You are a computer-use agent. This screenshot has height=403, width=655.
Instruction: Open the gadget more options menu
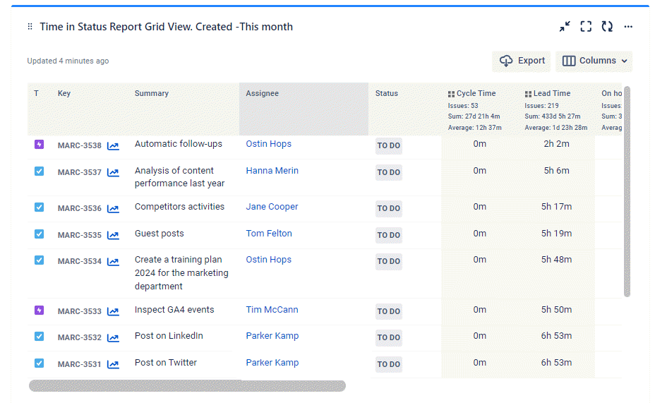click(628, 27)
